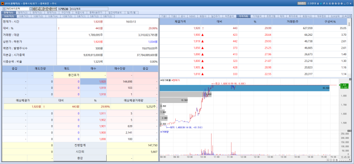Click the 144,698 bid quantity cell
Image resolution: width=354 pixels, height=164 pixels.
(x=119, y=82)
